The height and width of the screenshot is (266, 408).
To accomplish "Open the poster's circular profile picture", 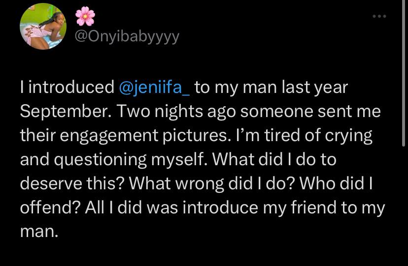I will click(x=43, y=27).
